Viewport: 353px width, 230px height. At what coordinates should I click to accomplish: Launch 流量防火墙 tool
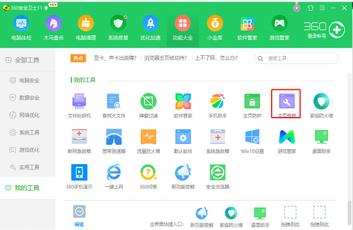point(149,141)
